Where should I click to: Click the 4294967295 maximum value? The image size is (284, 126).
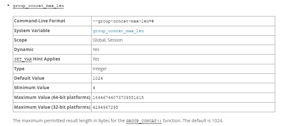(x=105, y=107)
